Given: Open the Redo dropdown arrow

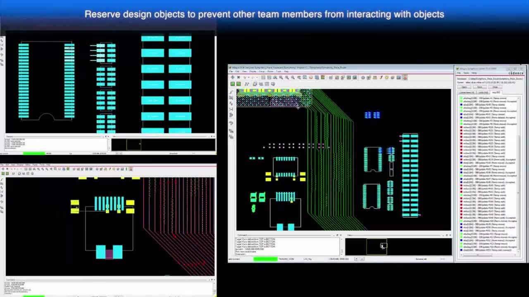Looking at the screenshot, I should tap(257, 78).
